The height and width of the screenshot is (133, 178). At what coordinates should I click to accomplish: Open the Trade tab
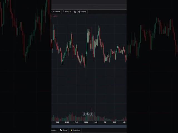64,130
